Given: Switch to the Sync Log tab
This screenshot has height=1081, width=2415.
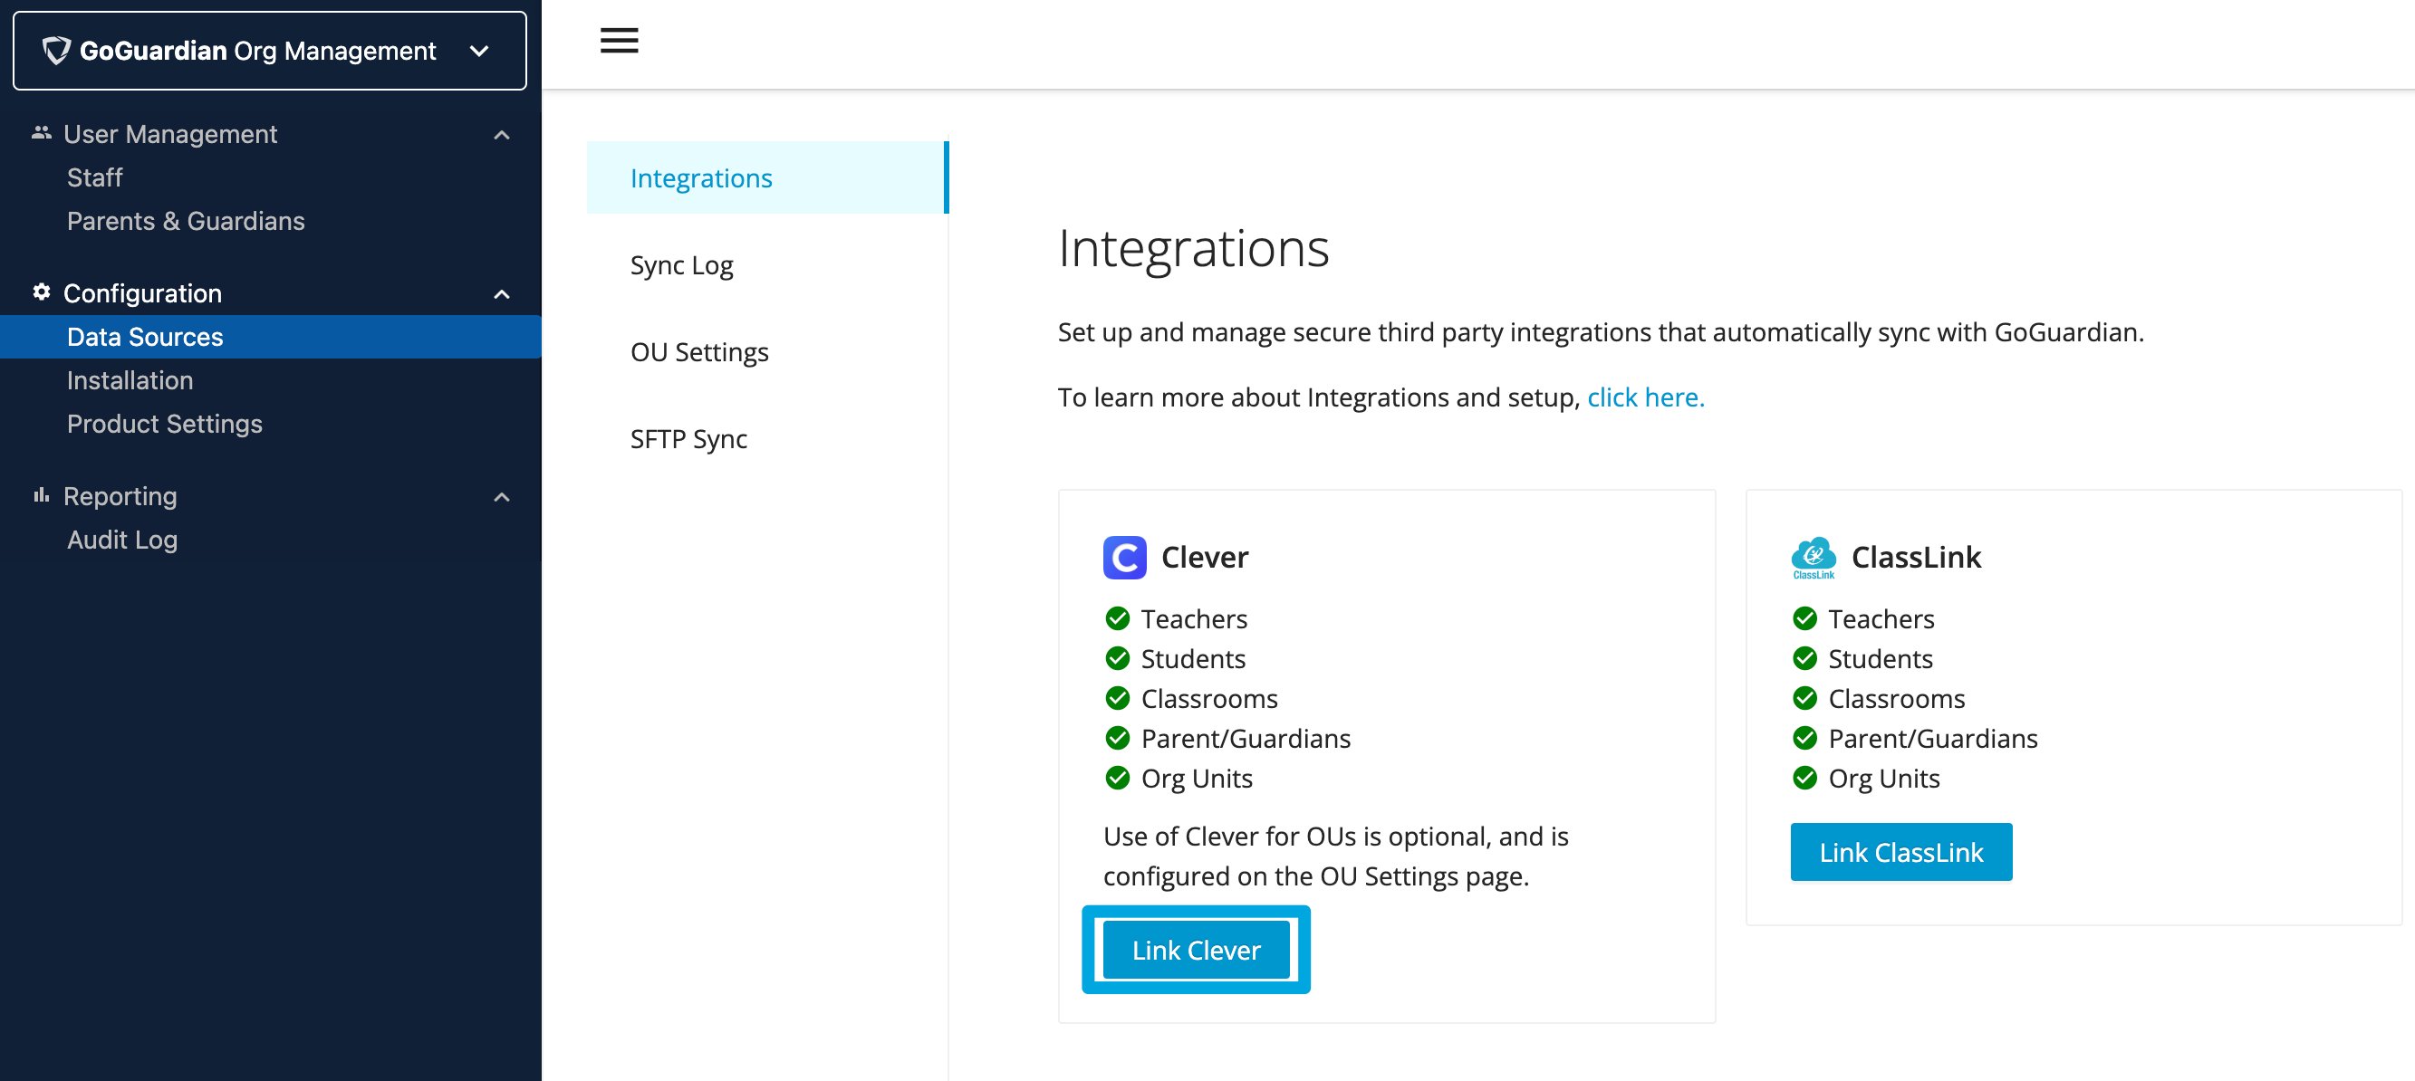Looking at the screenshot, I should click(x=681, y=265).
